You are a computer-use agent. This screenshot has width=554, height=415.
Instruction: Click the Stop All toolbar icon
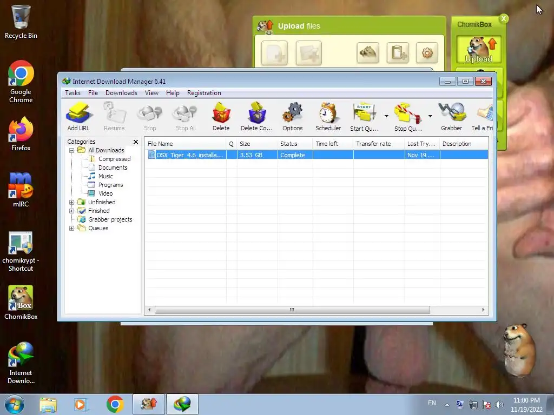pos(186,117)
